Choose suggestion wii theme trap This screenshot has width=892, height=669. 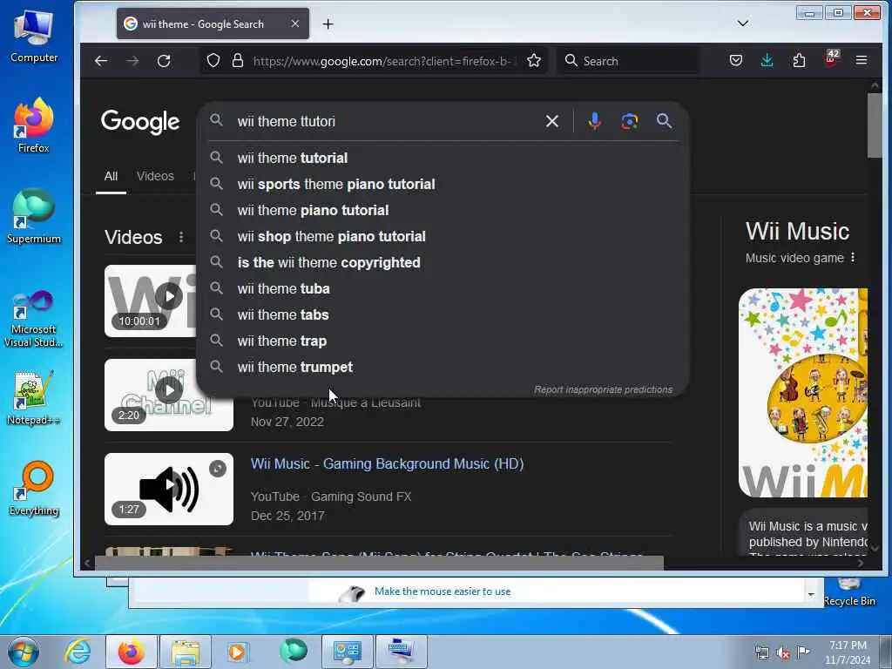tap(443, 341)
